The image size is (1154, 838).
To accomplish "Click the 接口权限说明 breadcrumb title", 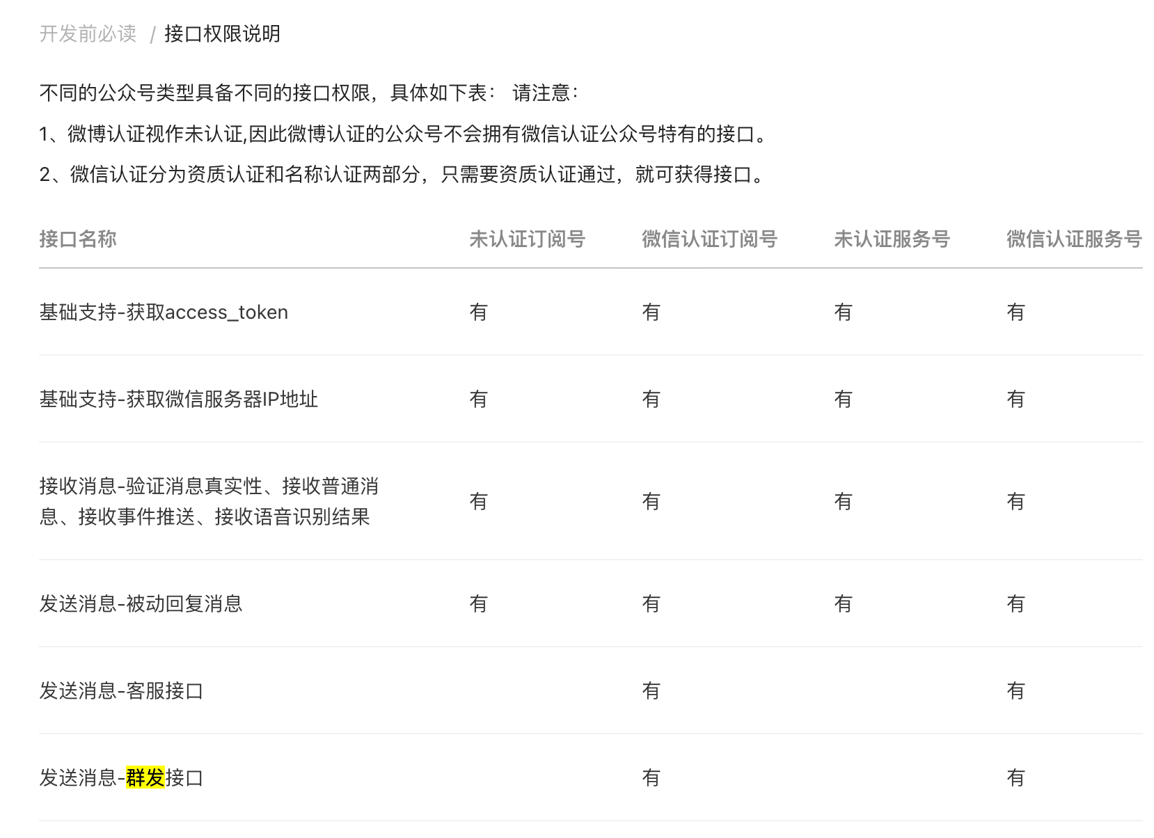I will [222, 33].
